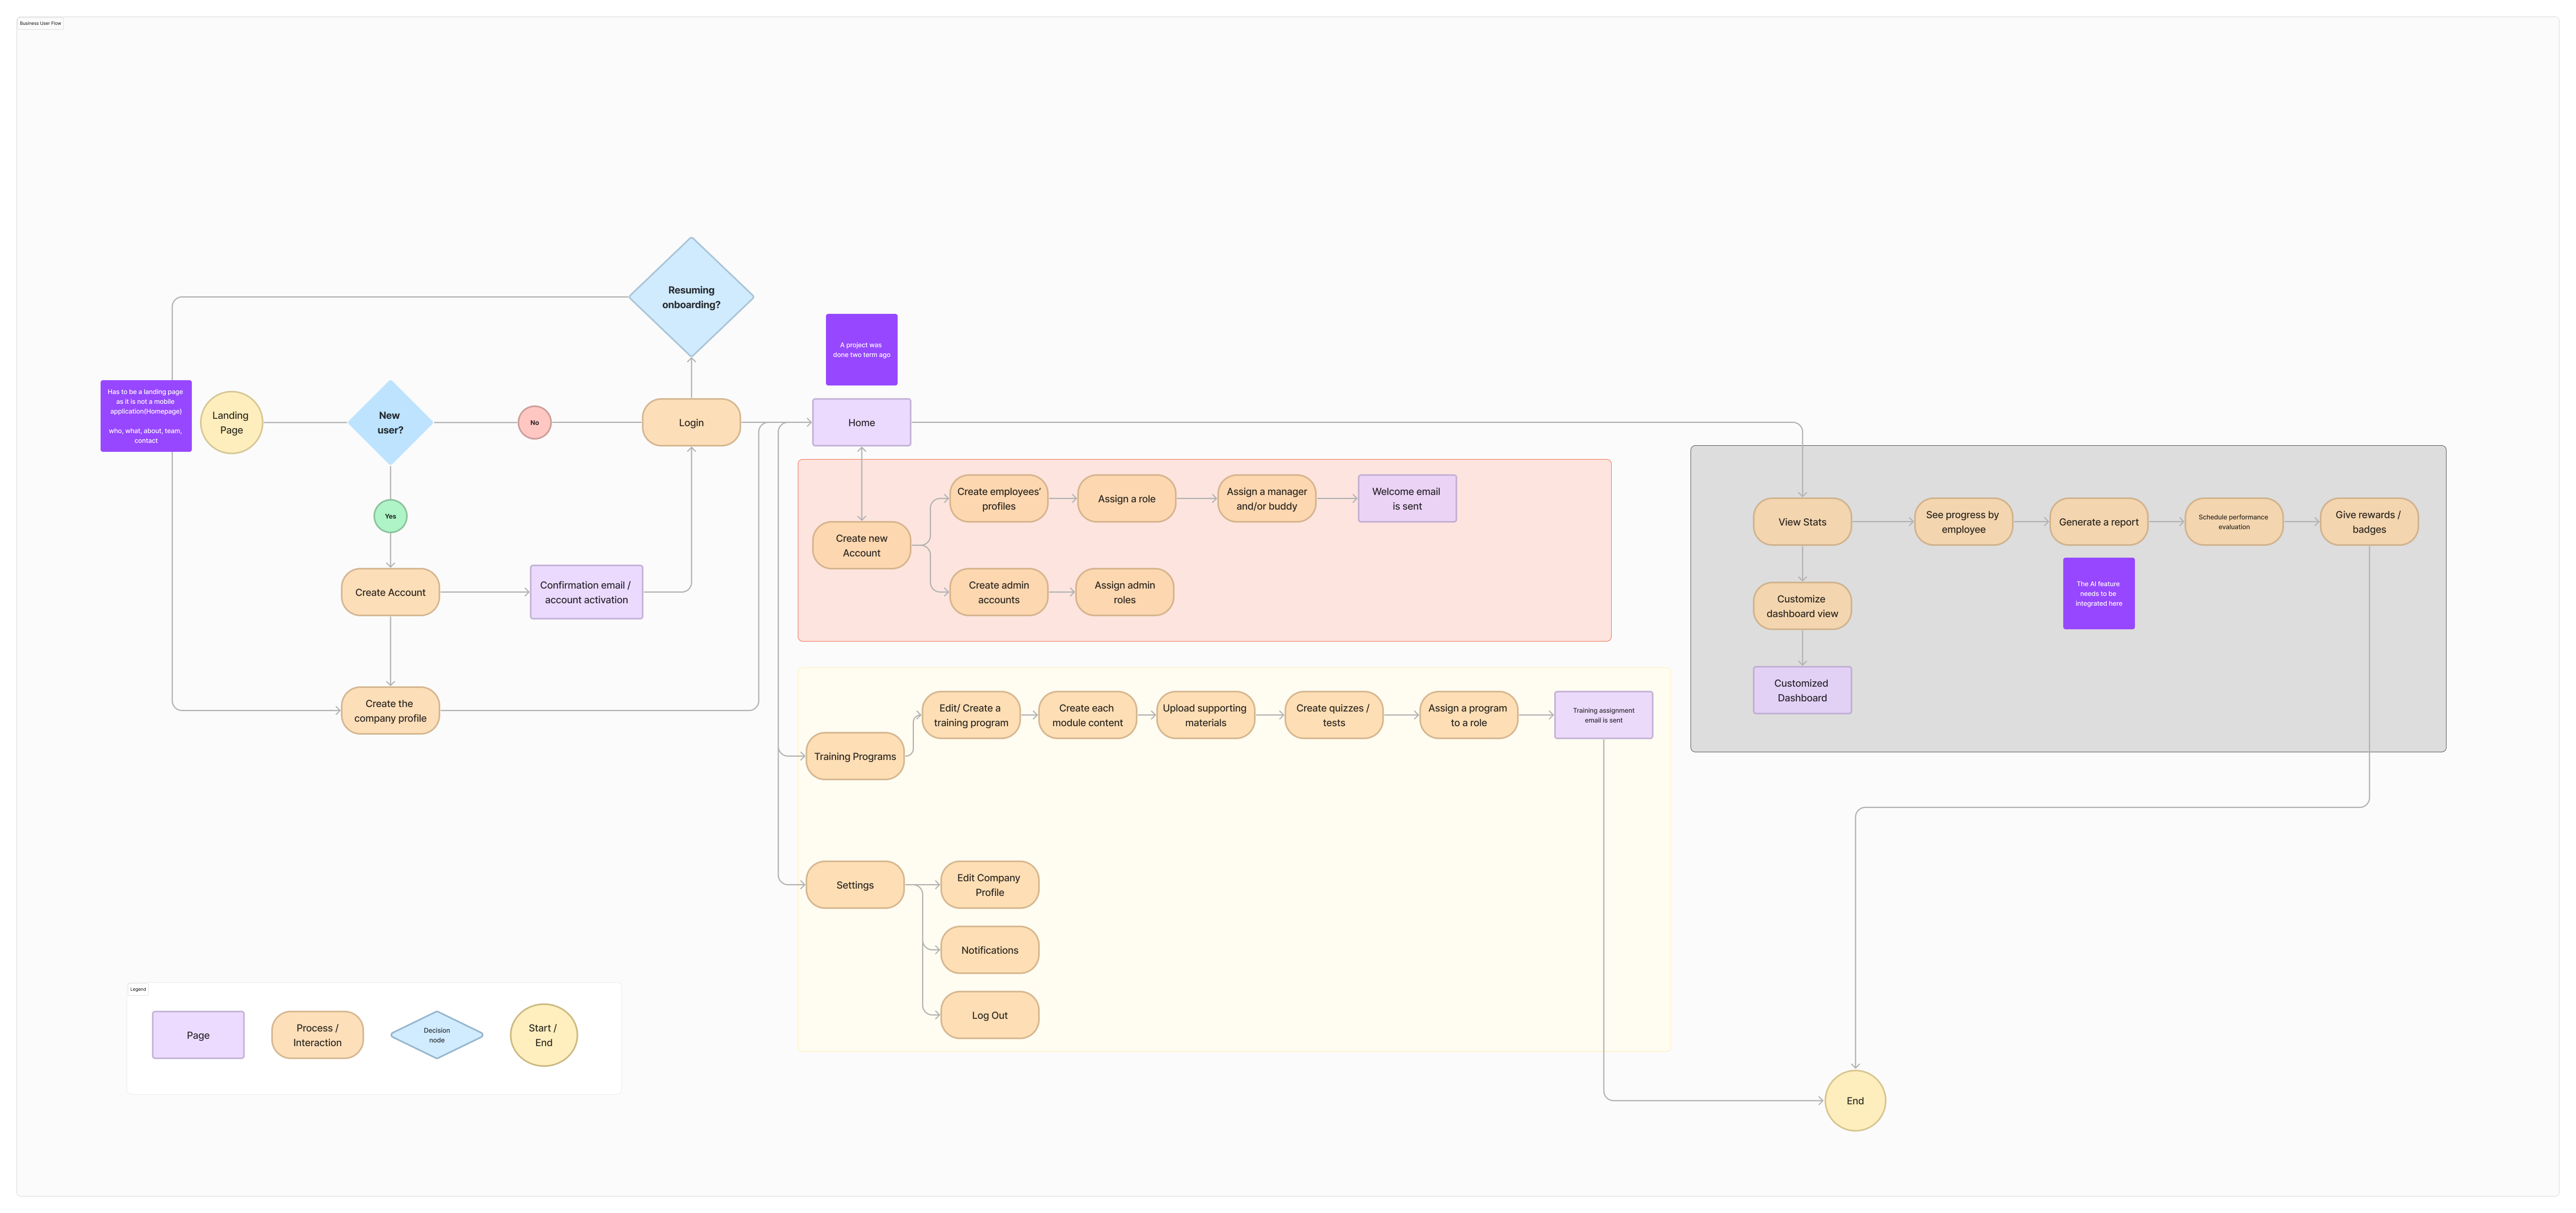Select the 'Resuming onboarding?' decision diamond
Viewport: 2576px width, 1213px height.
[x=691, y=297]
